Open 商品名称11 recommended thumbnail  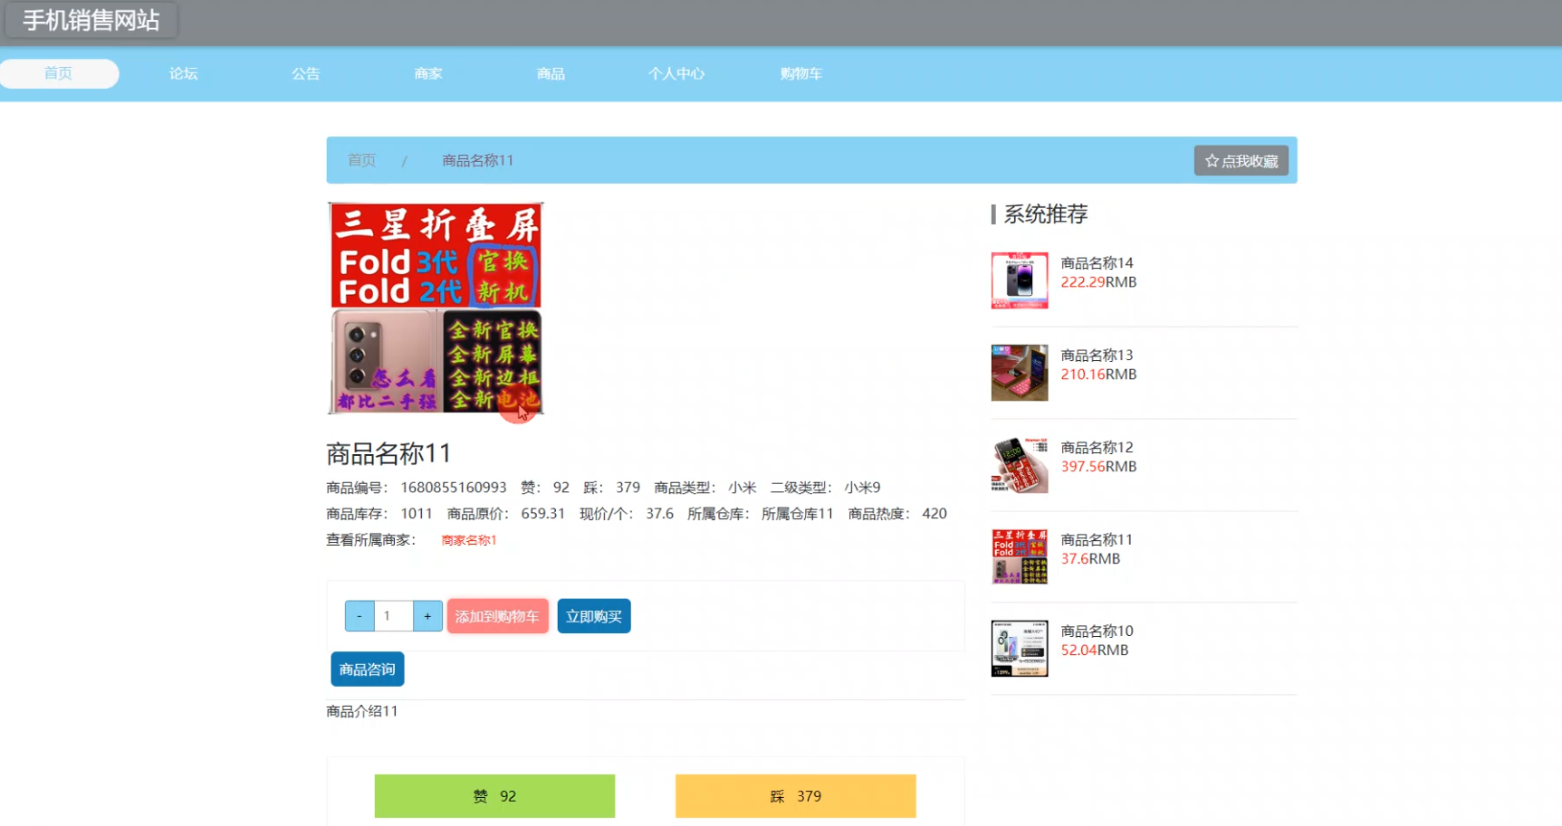(1020, 556)
